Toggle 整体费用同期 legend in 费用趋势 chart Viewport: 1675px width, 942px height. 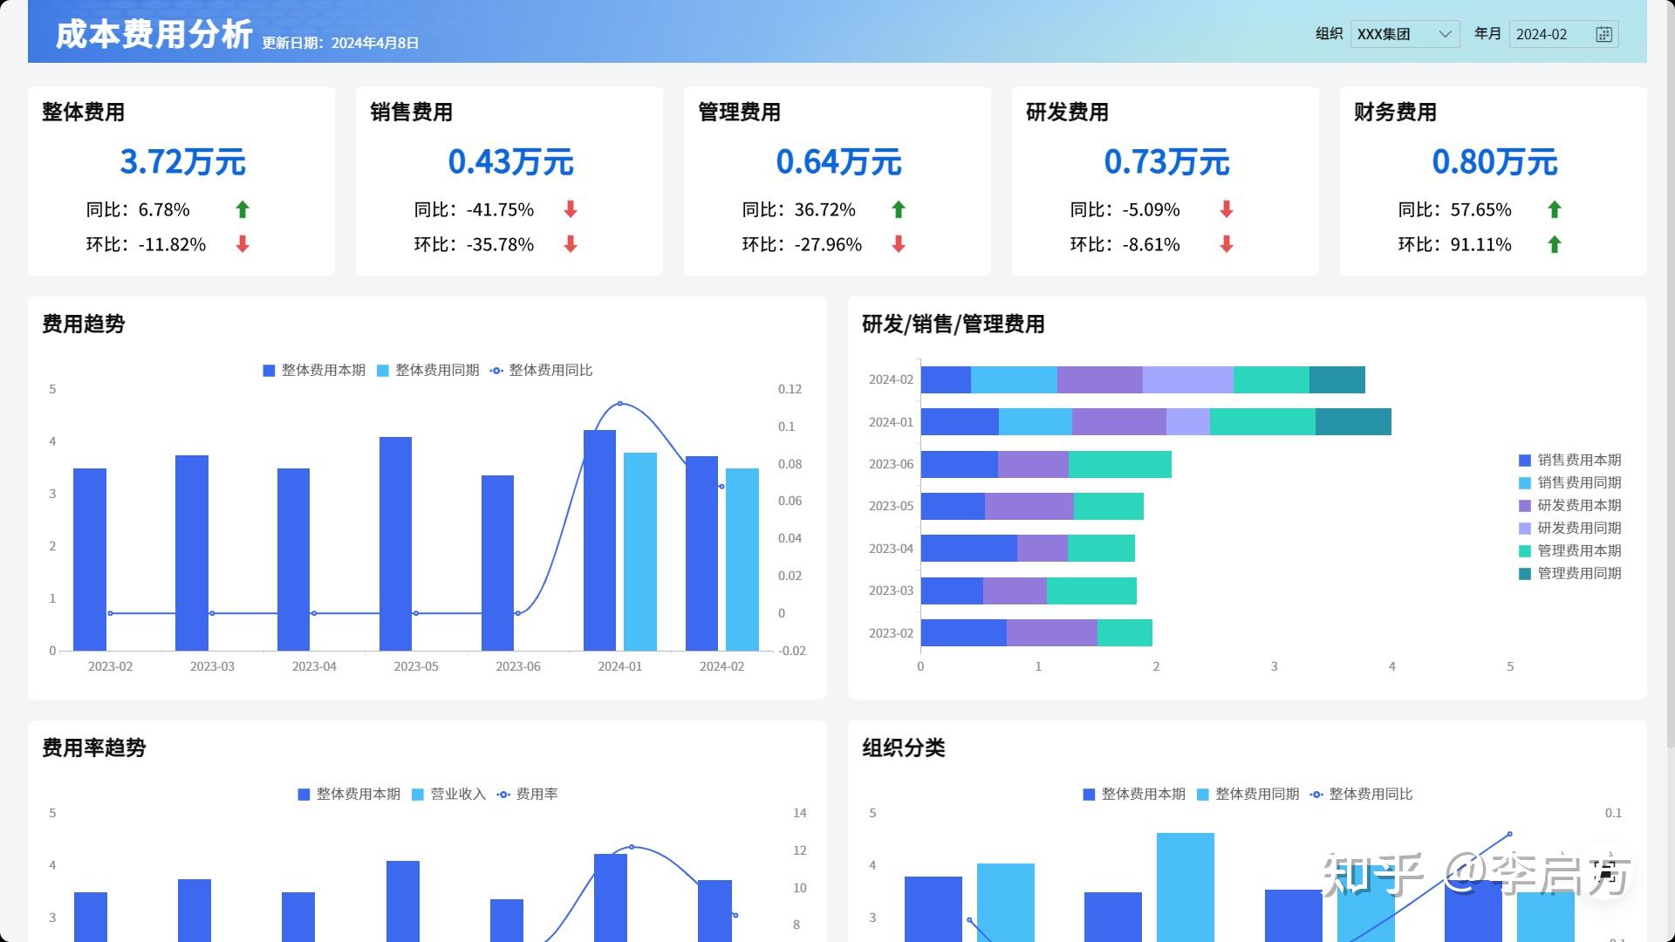click(427, 371)
